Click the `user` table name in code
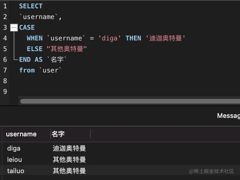This screenshot has height=180, width=240. (50, 70)
